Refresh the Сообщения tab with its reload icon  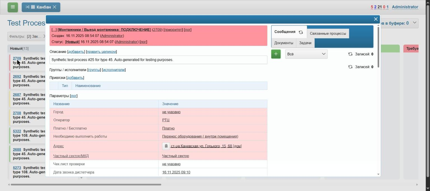point(301,32)
